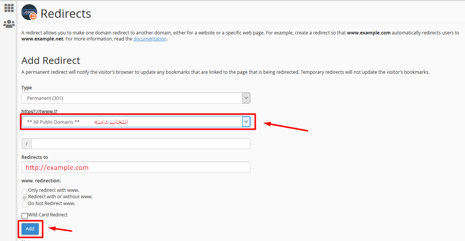465x241 pixels.
Task: Focus the Redirects to URL field
Action: (x=136, y=167)
